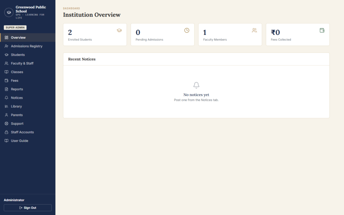
Task: Click the Reports document icon
Action: (6, 89)
